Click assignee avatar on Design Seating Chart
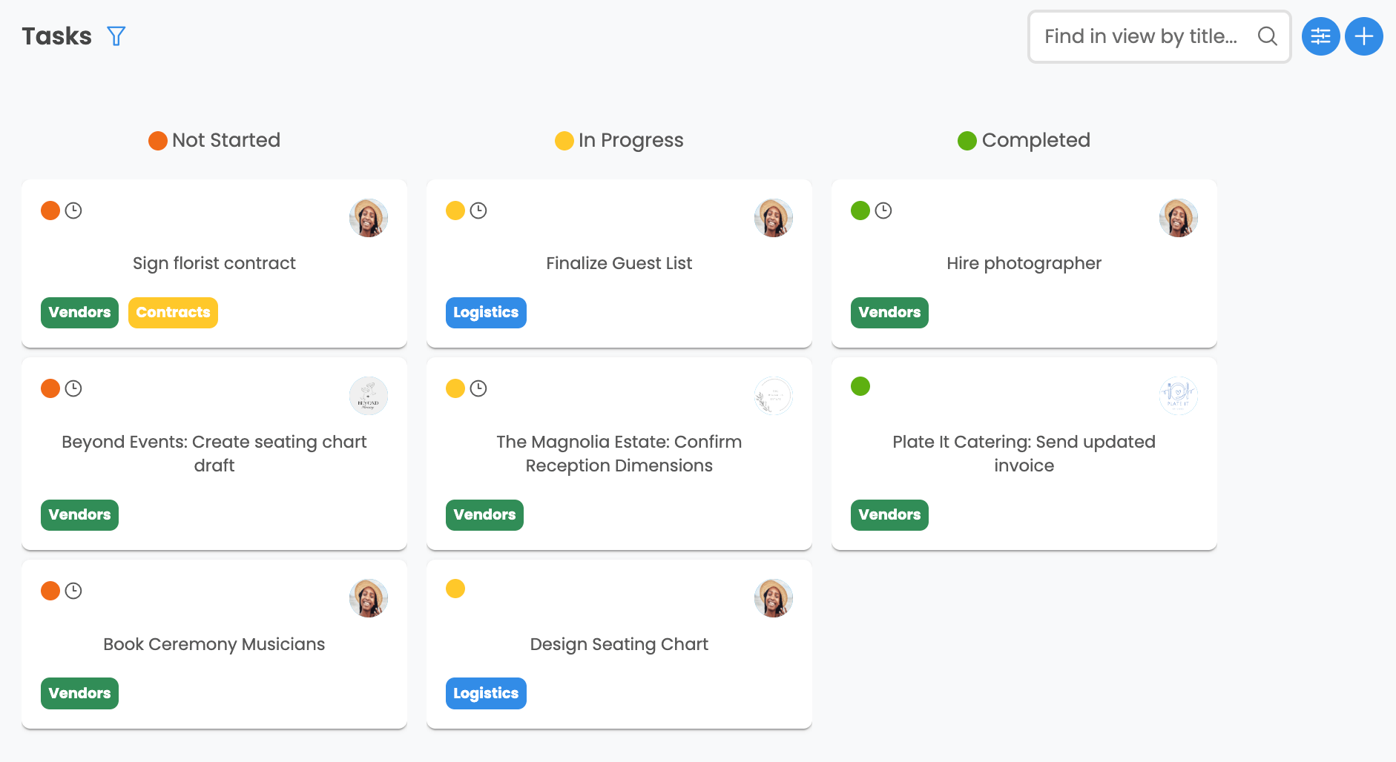 click(x=774, y=598)
